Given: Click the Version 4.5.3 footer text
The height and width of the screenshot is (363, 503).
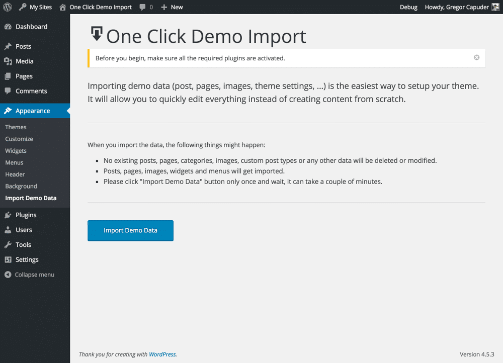Looking at the screenshot, I should pyautogui.click(x=477, y=354).
